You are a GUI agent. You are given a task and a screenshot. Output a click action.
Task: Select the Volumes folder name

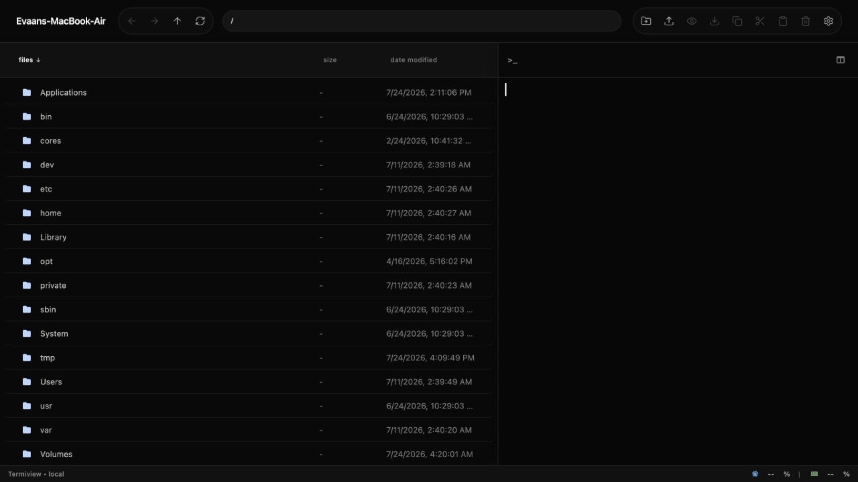(x=56, y=454)
